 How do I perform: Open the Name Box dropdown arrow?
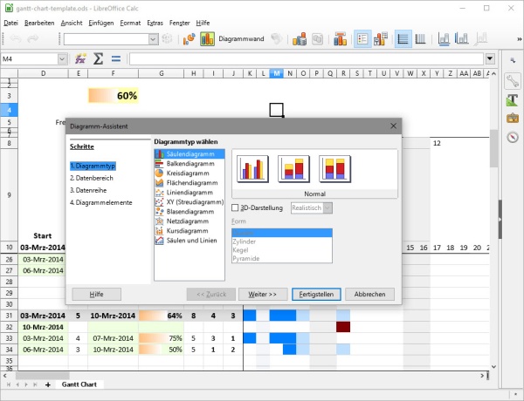(x=62, y=59)
